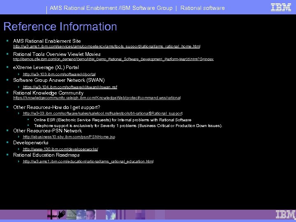Click 'AMS Rational Enablement /IBM Software Group' header text
296x222 pixels.
pyautogui.click(x=111, y=8)
